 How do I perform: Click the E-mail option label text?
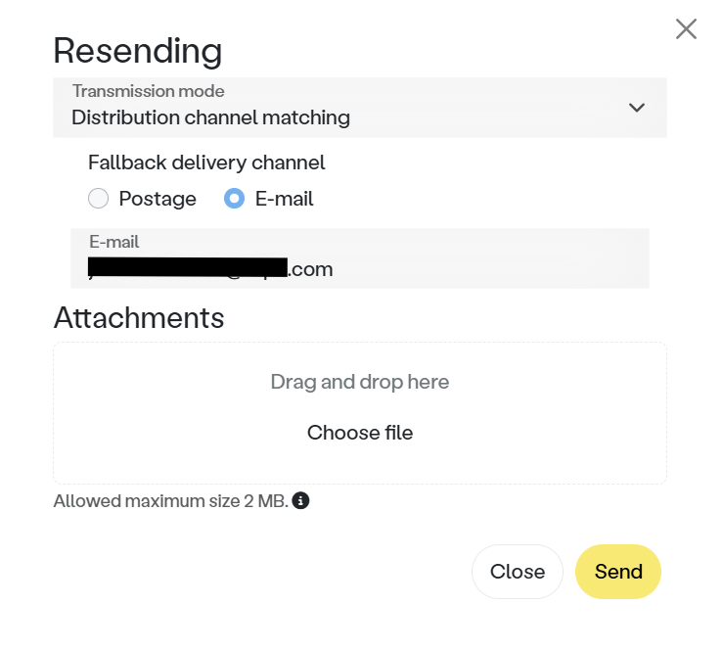click(x=284, y=199)
